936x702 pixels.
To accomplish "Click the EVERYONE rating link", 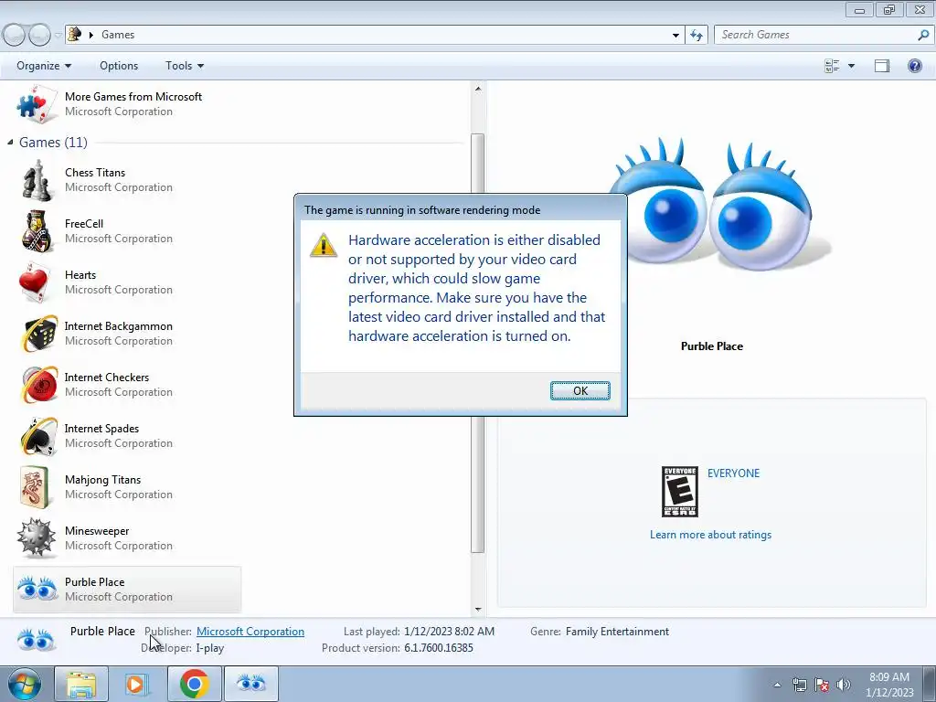I will (733, 473).
